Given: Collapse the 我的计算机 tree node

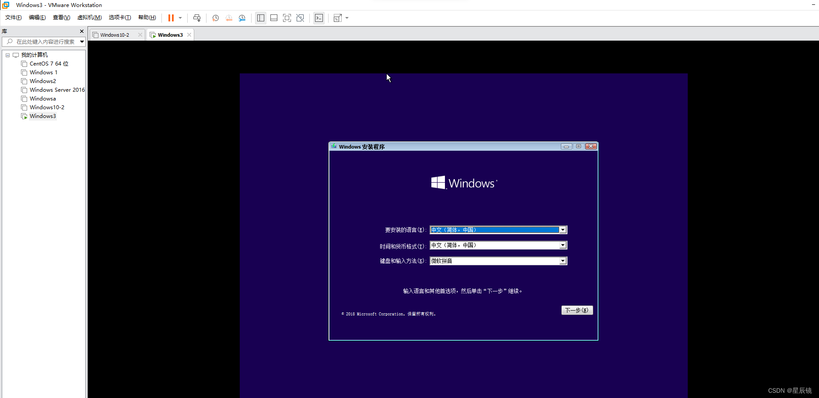Looking at the screenshot, I should pos(7,55).
